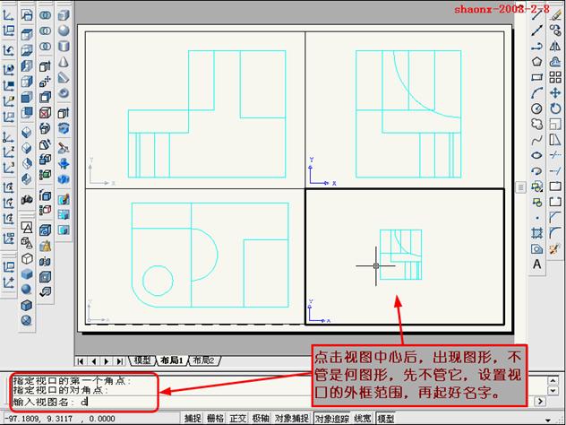Select the Polygon drawing tool

click(x=536, y=62)
